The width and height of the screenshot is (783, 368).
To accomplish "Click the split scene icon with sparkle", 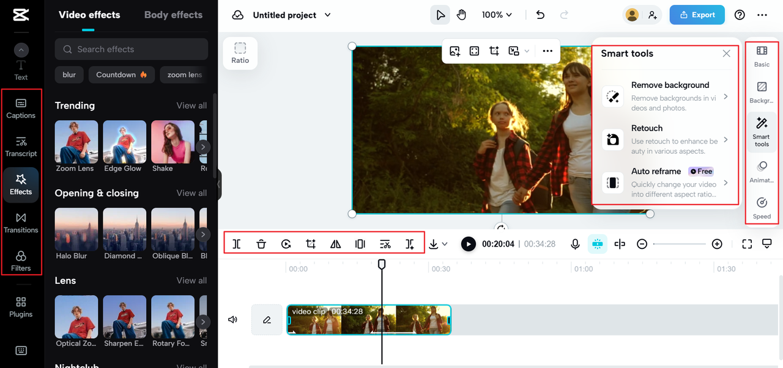I will (410, 244).
